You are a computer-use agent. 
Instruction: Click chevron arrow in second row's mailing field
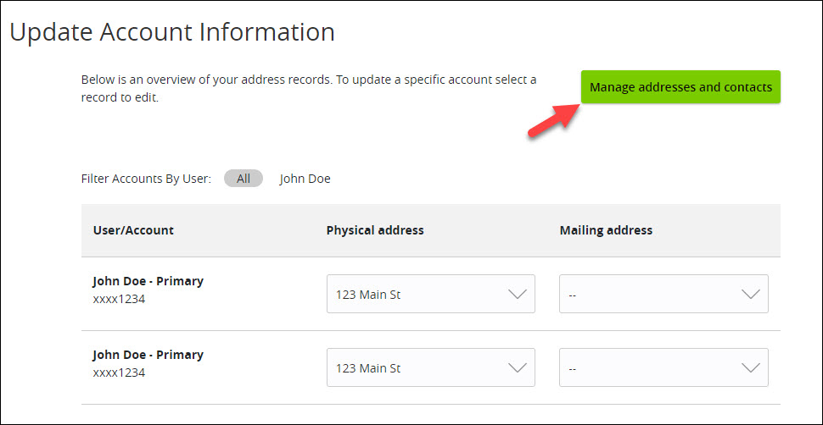tap(751, 368)
